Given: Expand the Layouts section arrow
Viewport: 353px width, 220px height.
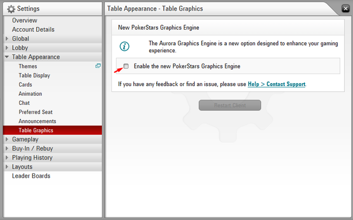Looking at the screenshot, I should (7, 167).
